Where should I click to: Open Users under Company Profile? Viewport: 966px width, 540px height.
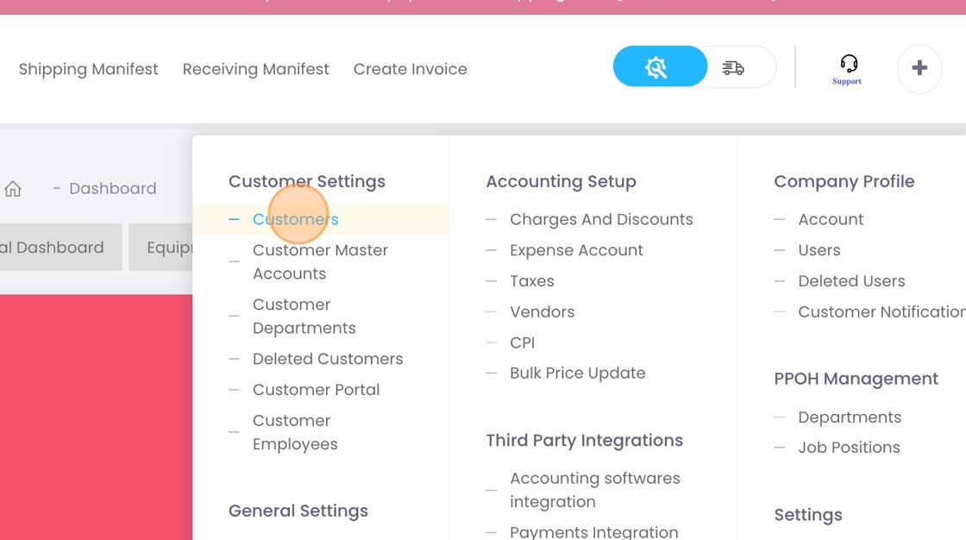[x=819, y=250]
